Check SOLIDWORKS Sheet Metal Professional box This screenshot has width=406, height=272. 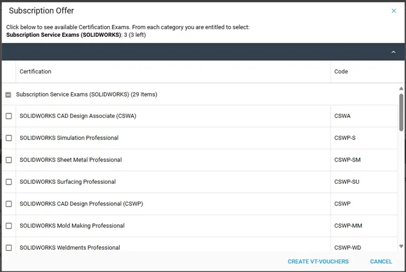coord(9,160)
